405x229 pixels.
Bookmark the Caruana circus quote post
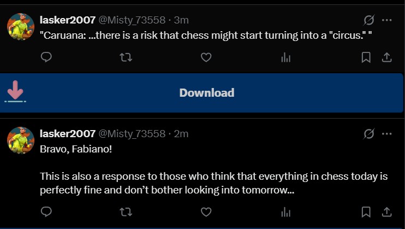coord(366,57)
